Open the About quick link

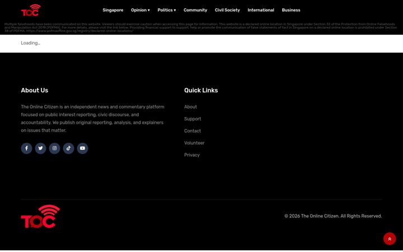tap(190, 107)
